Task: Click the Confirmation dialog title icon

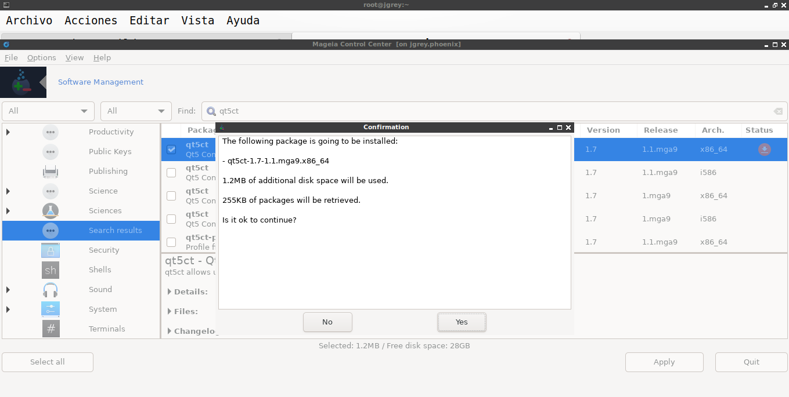Action: point(222,128)
